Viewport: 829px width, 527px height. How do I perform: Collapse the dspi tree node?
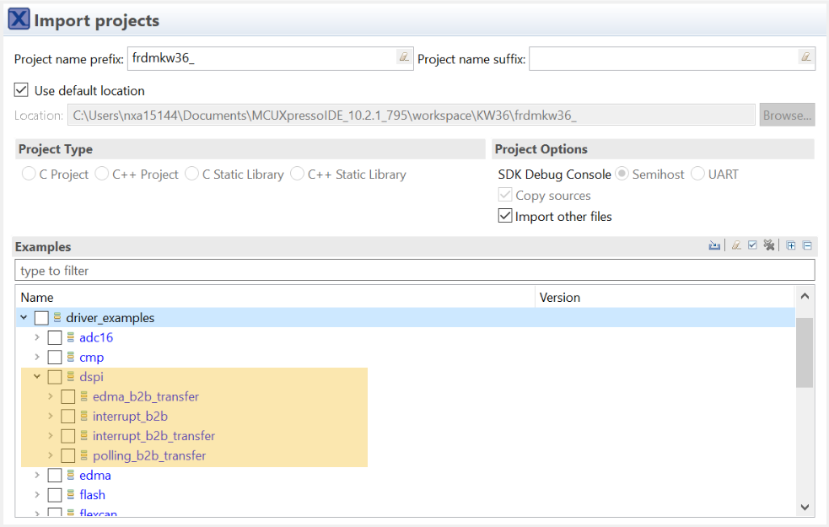[37, 377]
